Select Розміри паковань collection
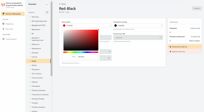The height and width of the screenshot is (112, 204). pyautogui.click(x=38, y=107)
